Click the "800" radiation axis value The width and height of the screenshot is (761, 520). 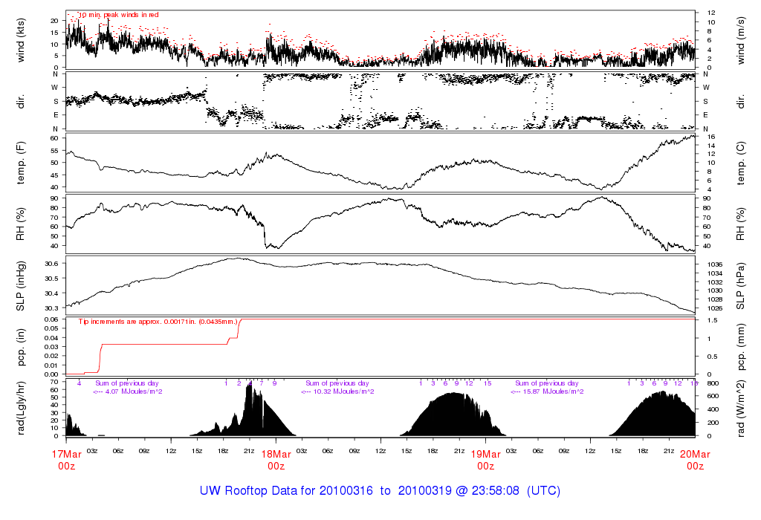click(x=713, y=384)
